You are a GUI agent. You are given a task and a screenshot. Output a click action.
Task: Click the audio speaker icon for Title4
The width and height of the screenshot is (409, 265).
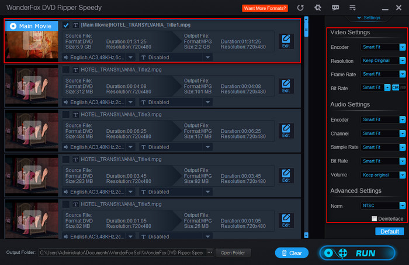(x=66, y=192)
